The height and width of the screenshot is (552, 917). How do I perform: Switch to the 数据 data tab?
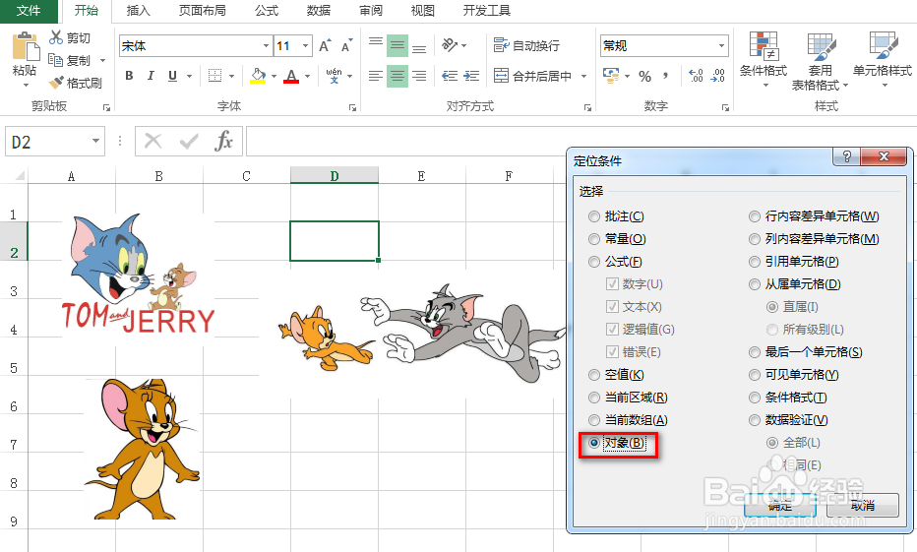(319, 11)
